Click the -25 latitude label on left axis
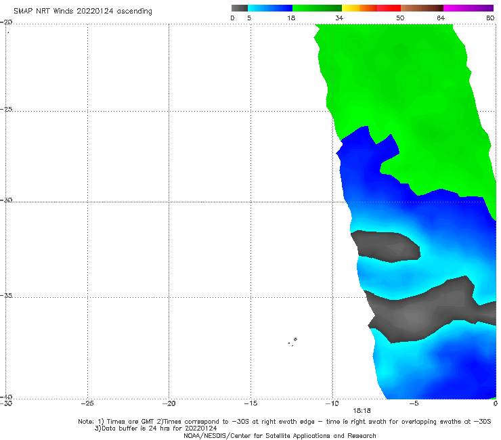This screenshot has width=501, height=440. [x=6, y=109]
